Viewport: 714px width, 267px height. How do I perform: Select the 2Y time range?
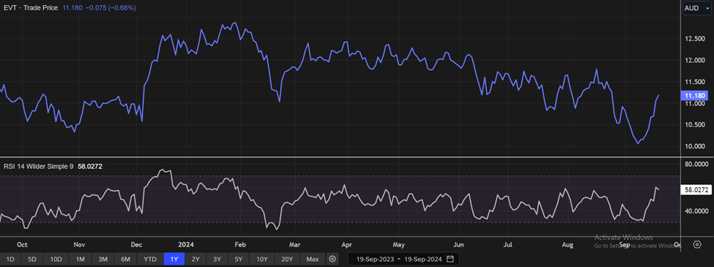196,259
